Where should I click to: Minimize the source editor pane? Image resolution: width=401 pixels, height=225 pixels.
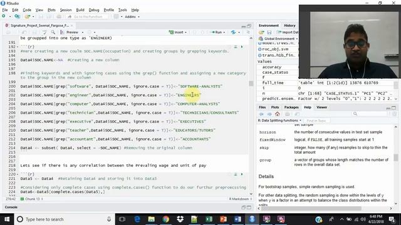pos(243,26)
